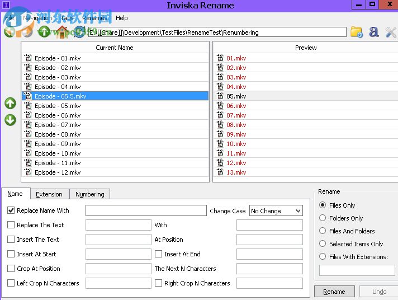The height and width of the screenshot is (300, 398).
Task: Click the Replace Name With text field
Action: click(x=146, y=211)
